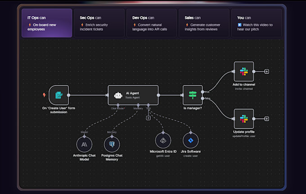306x194 pixels.
Task: Switch to the Sales can tab
Action: pyautogui.click(x=204, y=23)
